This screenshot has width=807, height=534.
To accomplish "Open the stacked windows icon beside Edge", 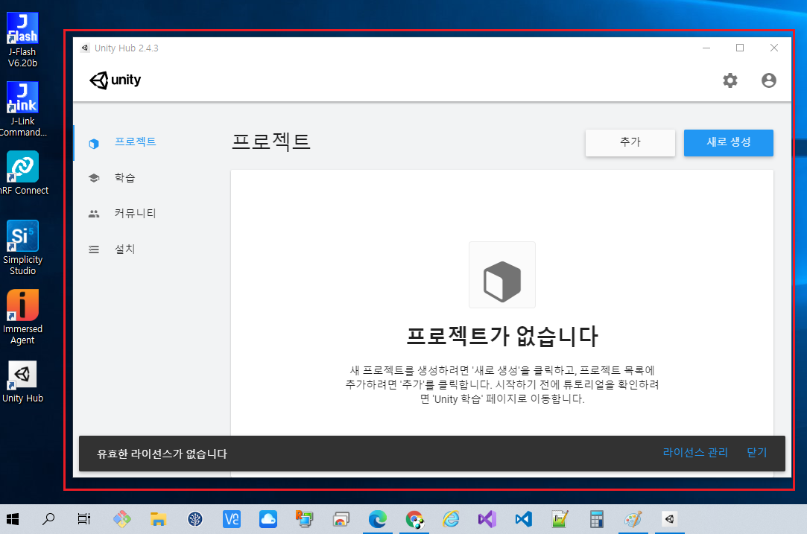I will click(341, 519).
